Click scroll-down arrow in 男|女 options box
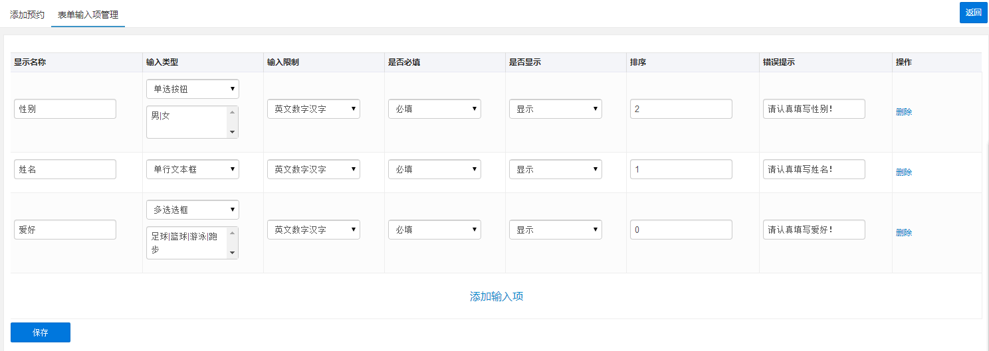Viewport: 989px width, 351px height. click(232, 132)
